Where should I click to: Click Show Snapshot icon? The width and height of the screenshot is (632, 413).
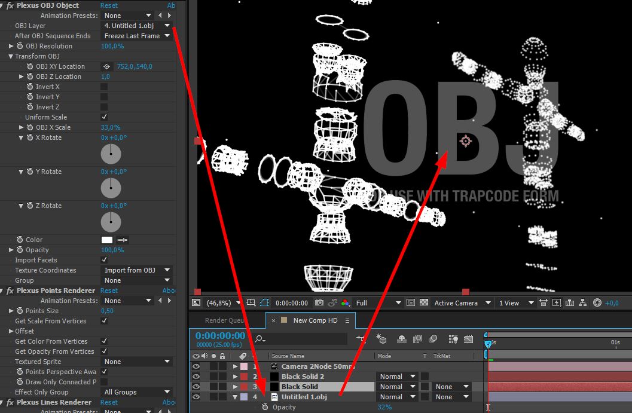pos(332,302)
